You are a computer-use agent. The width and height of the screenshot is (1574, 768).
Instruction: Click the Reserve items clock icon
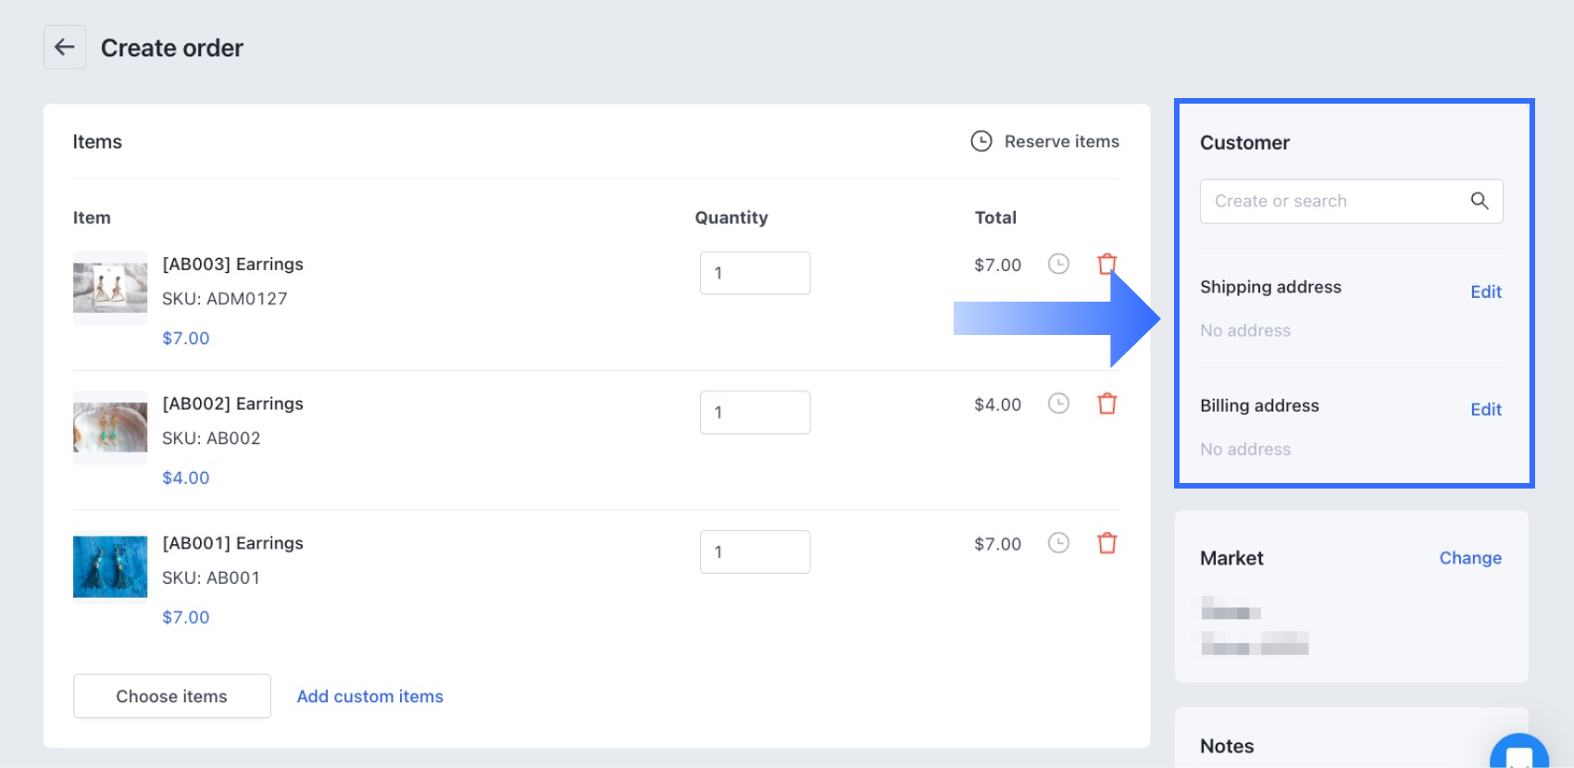click(981, 141)
